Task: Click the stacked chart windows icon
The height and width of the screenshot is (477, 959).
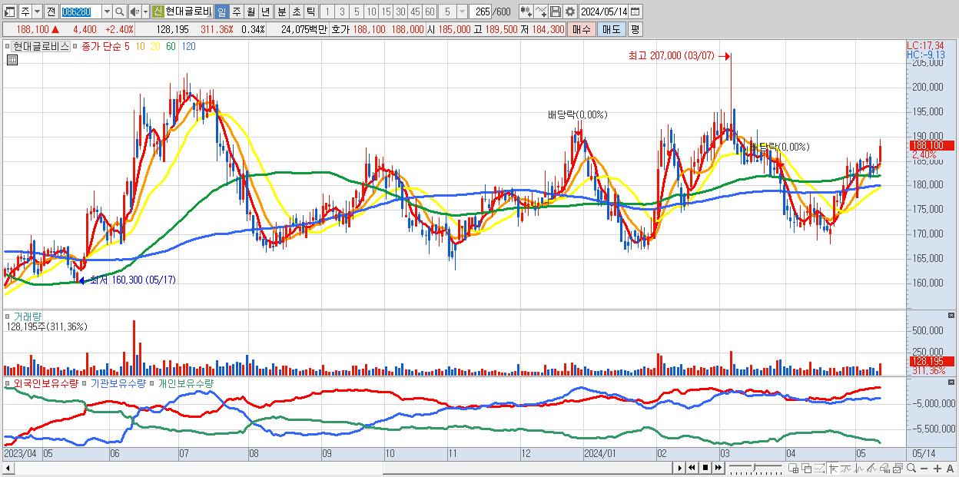Action: [x=898, y=468]
